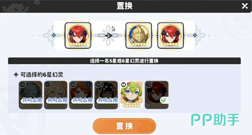Select the red-haired source portrait left of arrow
252x135 pixels.
point(78,35)
